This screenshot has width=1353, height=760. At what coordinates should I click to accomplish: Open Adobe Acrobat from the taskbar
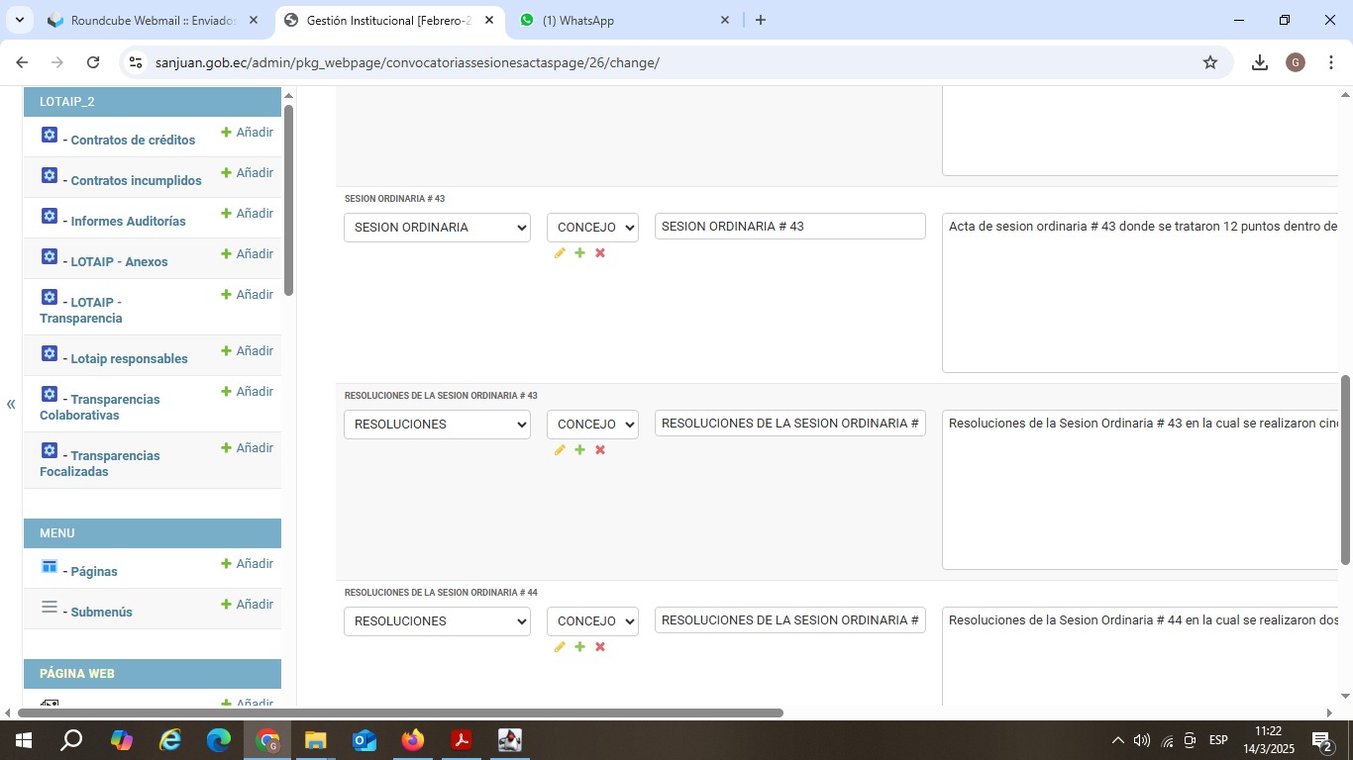pos(462,740)
